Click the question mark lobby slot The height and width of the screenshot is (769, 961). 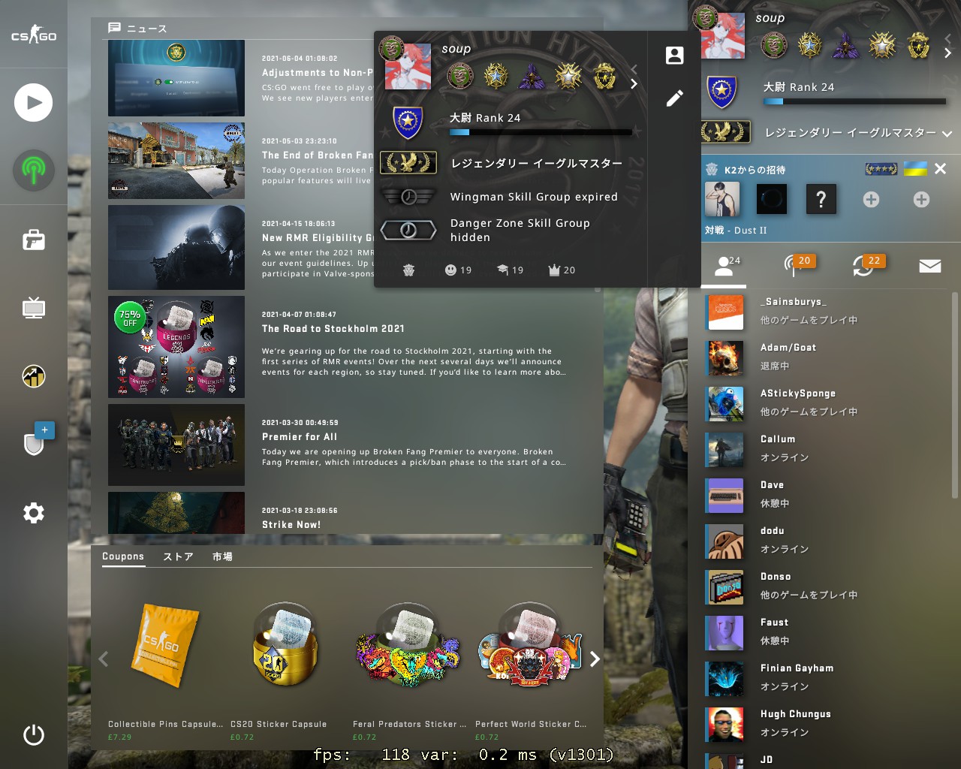[821, 199]
